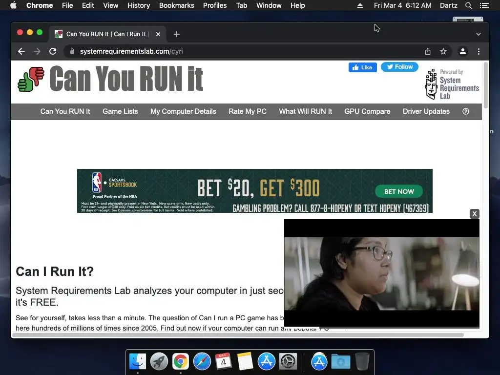Screen dimensions: 500x375
Task: Click the page vertical scrollbar
Action: 486,85
